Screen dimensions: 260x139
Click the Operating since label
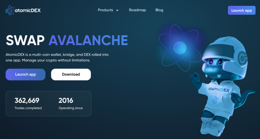pos(71,108)
